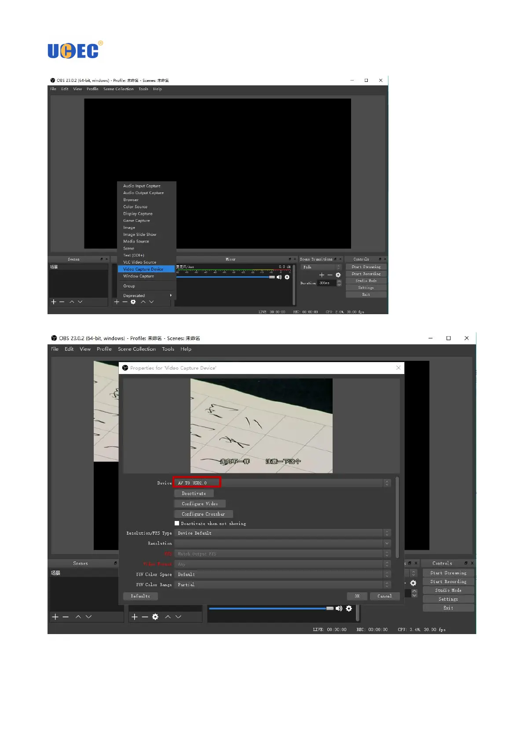Remove scene with minus in lower OBS window
524x741 pixels.
click(x=66, y=617)
